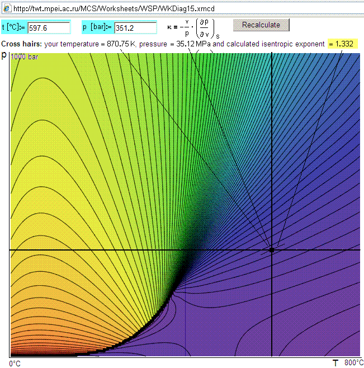Click the kappa formula expression
Image resolution: width=364 pixels, height=368 pixels.
point(193,29)
